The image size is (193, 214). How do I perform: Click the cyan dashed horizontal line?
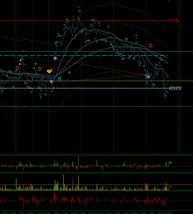pyautogui.click(x=84, y=56)
